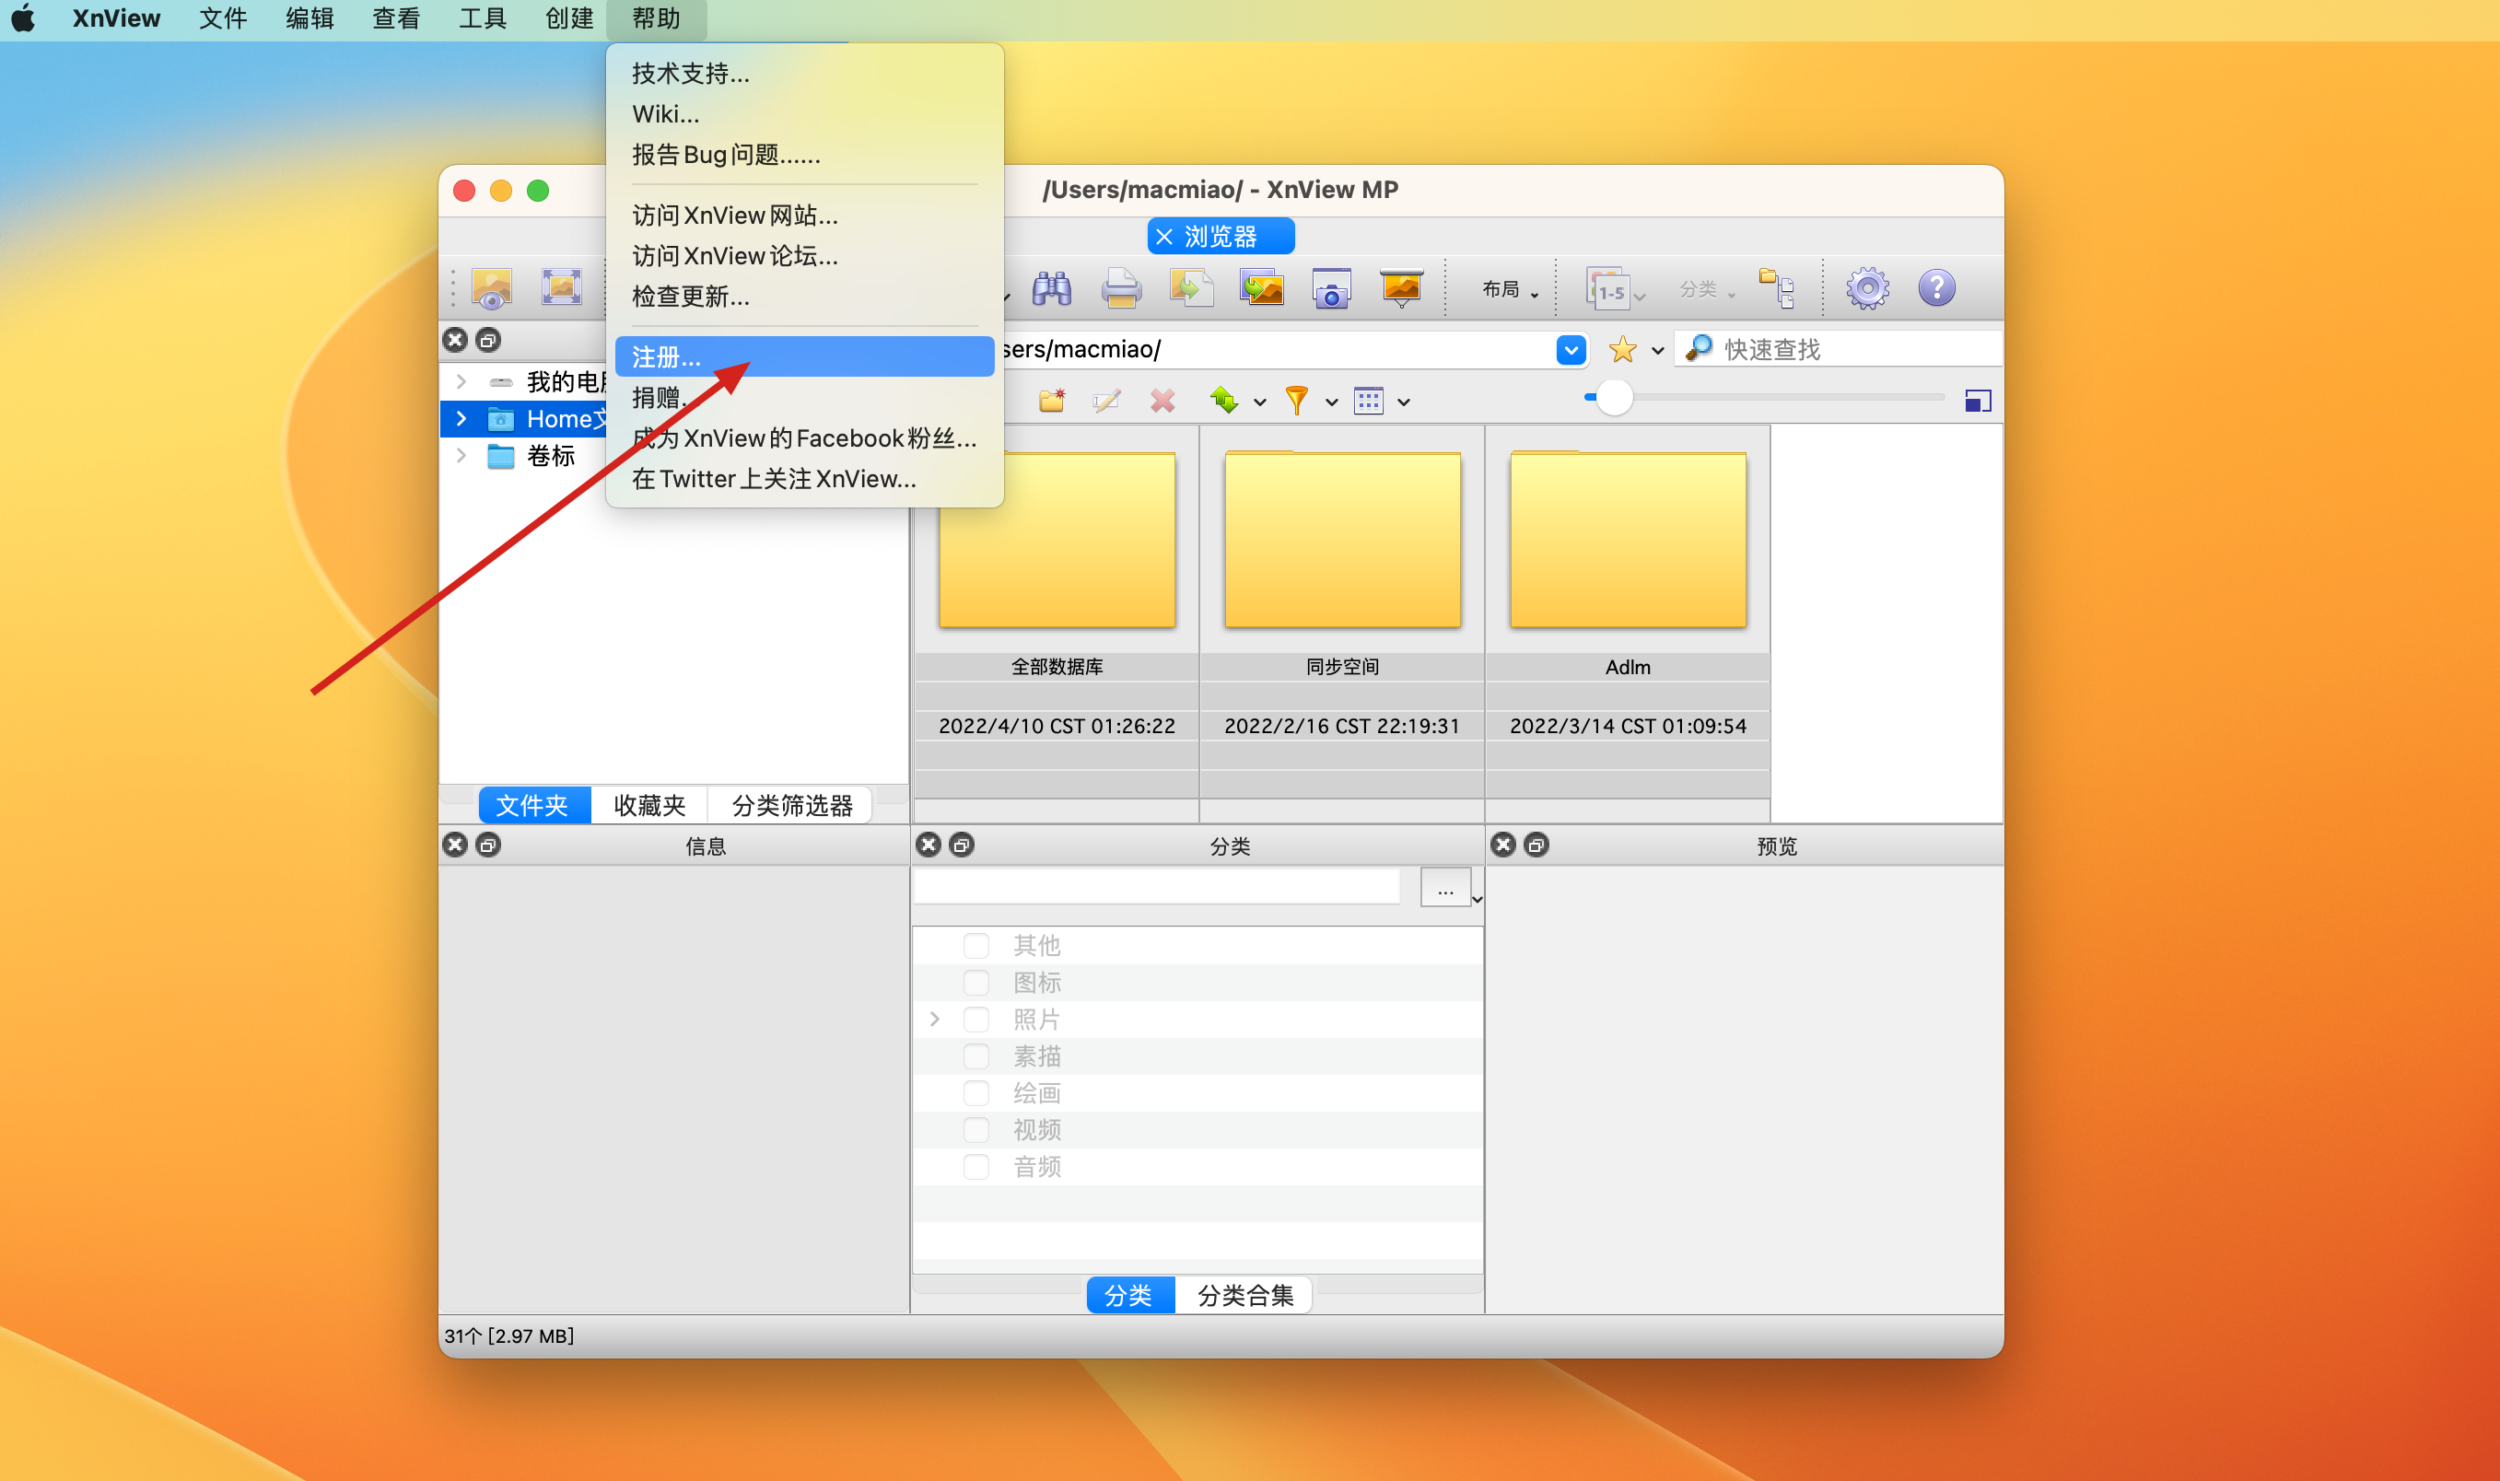Expand the 卷标 tree node
Screen dimensions: 2500x1481
(x=461, y=455)
